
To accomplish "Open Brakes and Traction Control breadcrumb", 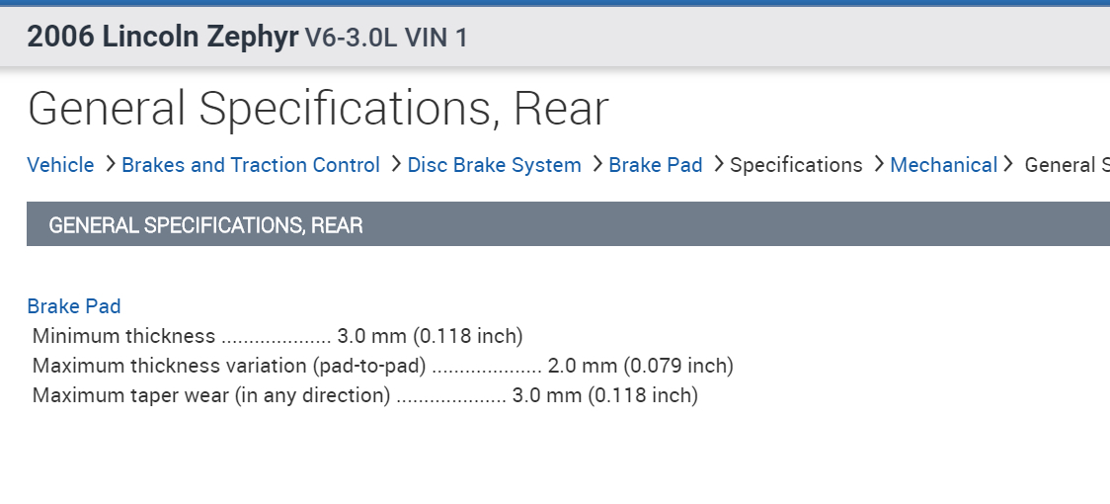I will (x=251, y=165).
